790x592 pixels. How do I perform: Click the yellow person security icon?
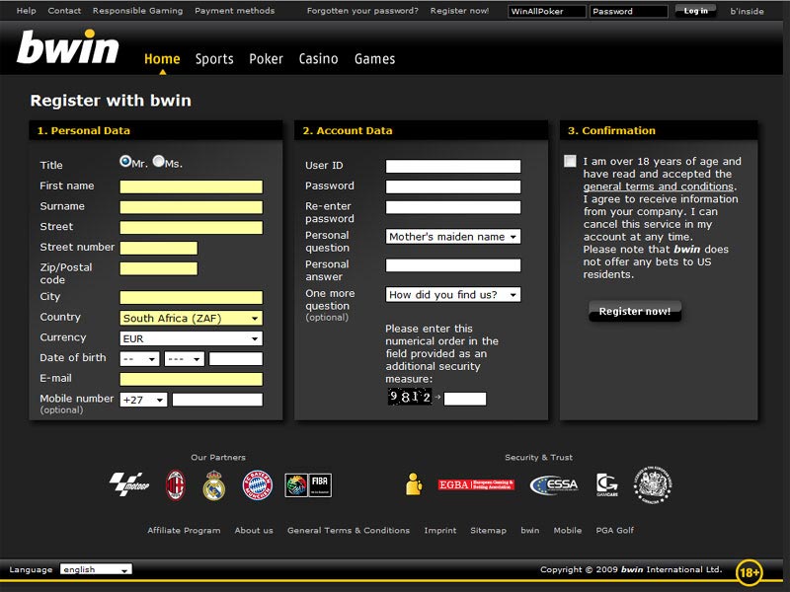(414, 484)
